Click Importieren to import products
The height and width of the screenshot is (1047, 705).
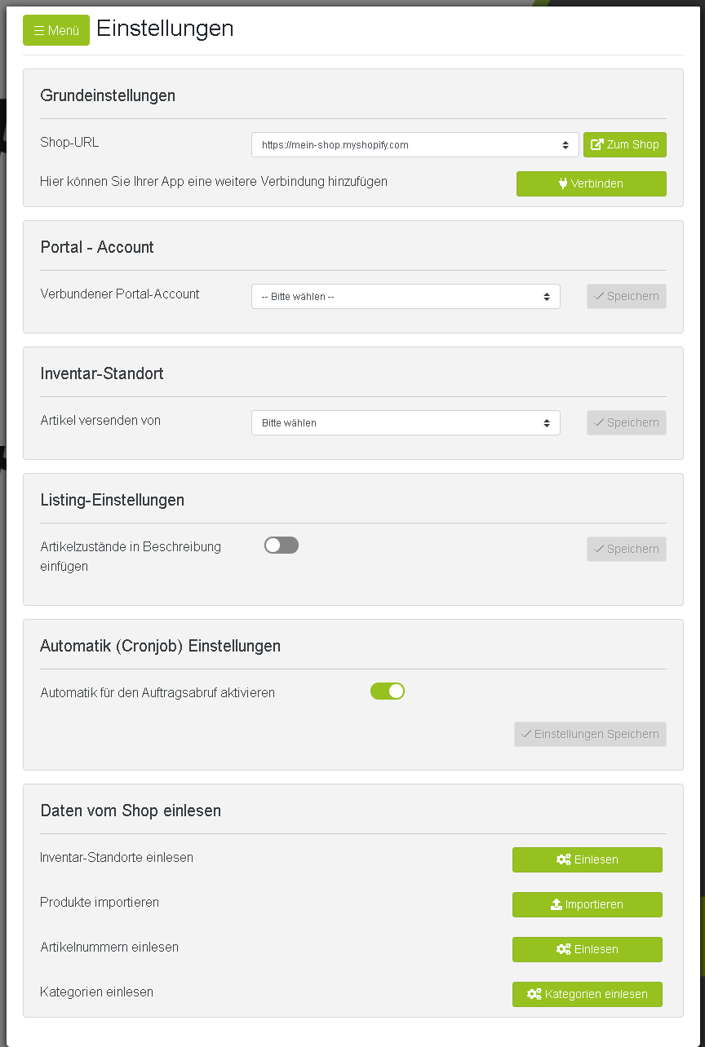pyautogui.click(x=587, y=904)
